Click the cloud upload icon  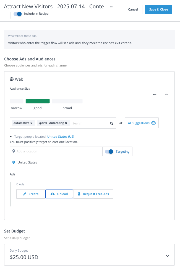53,194
